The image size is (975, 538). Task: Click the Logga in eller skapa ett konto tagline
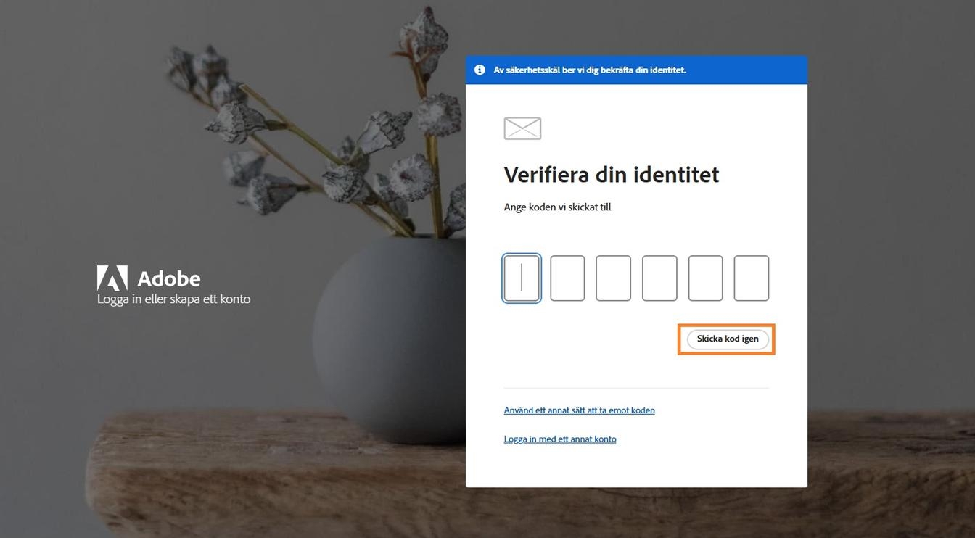(173, 298)
